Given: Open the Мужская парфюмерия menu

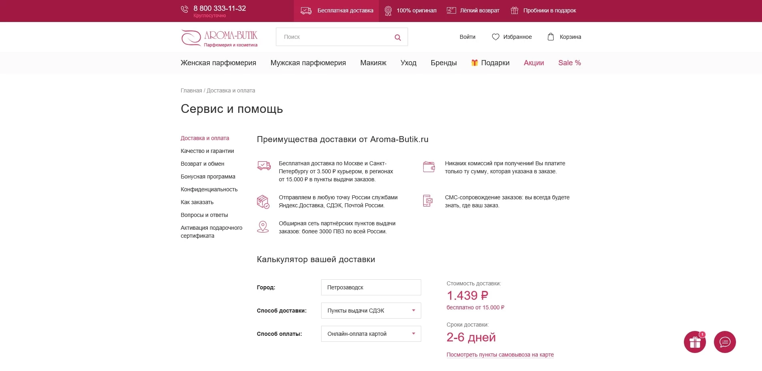Looking at the screenshot, I should point(308,63).
